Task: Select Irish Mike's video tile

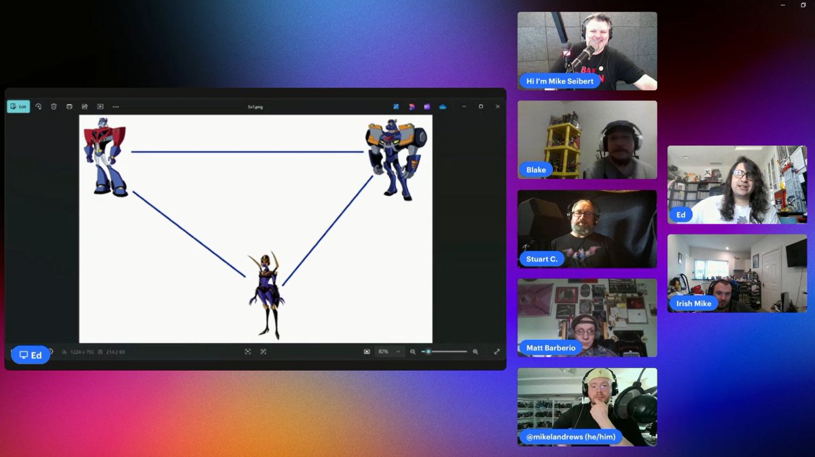Action: point(737,273)
